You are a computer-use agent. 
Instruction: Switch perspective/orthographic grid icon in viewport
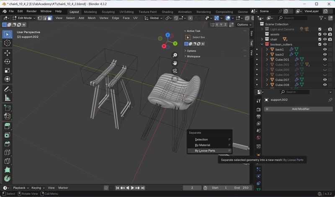pos(175,79)
